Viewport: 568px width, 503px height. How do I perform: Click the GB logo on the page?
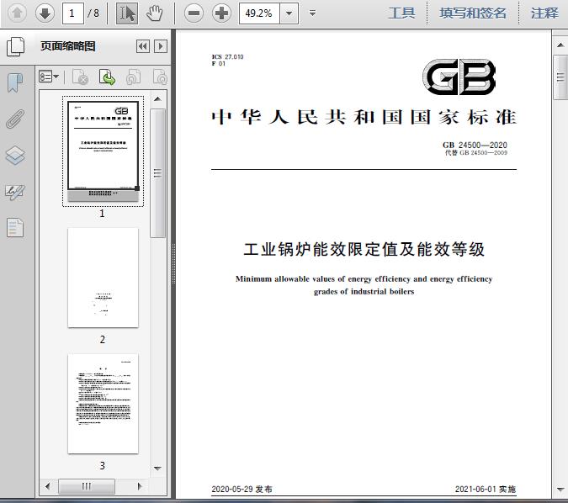pyautogui.click(x=459, y=77)
